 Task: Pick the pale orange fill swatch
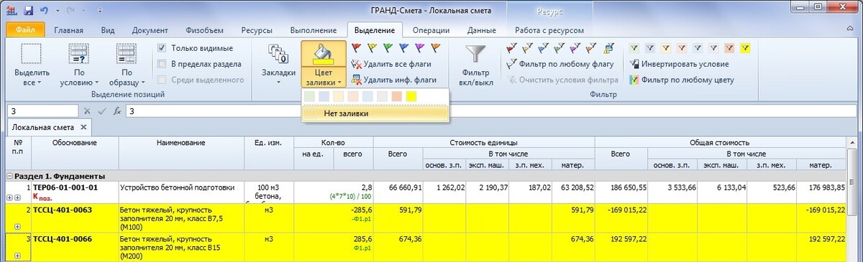coord(338,96)
